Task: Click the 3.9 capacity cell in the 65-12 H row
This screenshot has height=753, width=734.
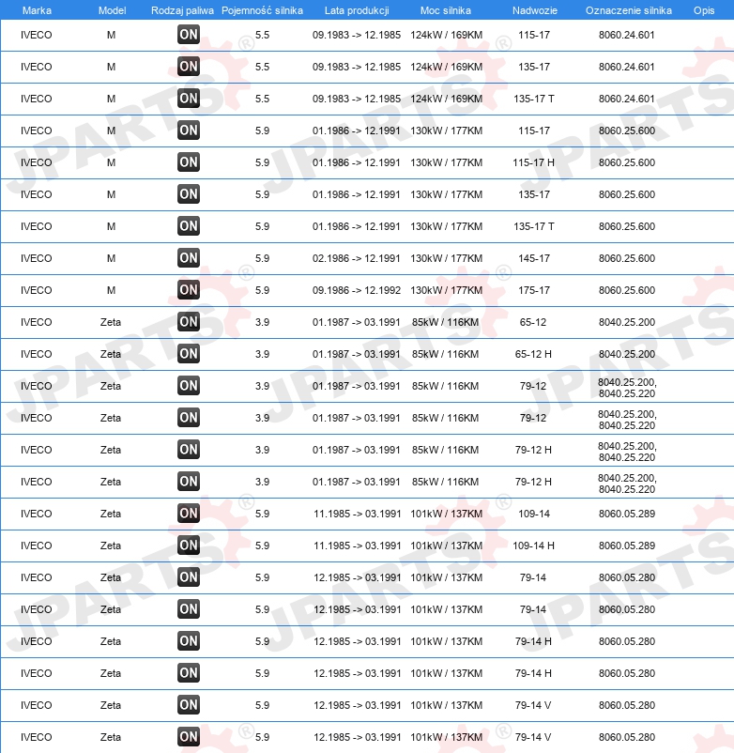Action: pos(262,354)
